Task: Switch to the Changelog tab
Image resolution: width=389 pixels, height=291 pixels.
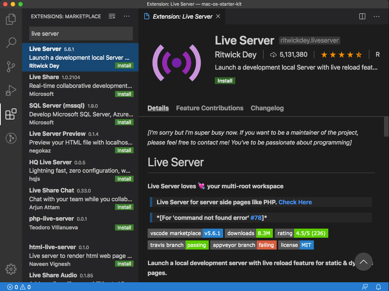Action: (267, 108)
